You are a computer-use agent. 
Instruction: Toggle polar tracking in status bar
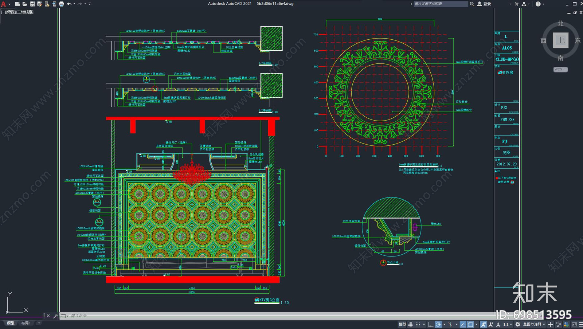click(x=438, y=324)
